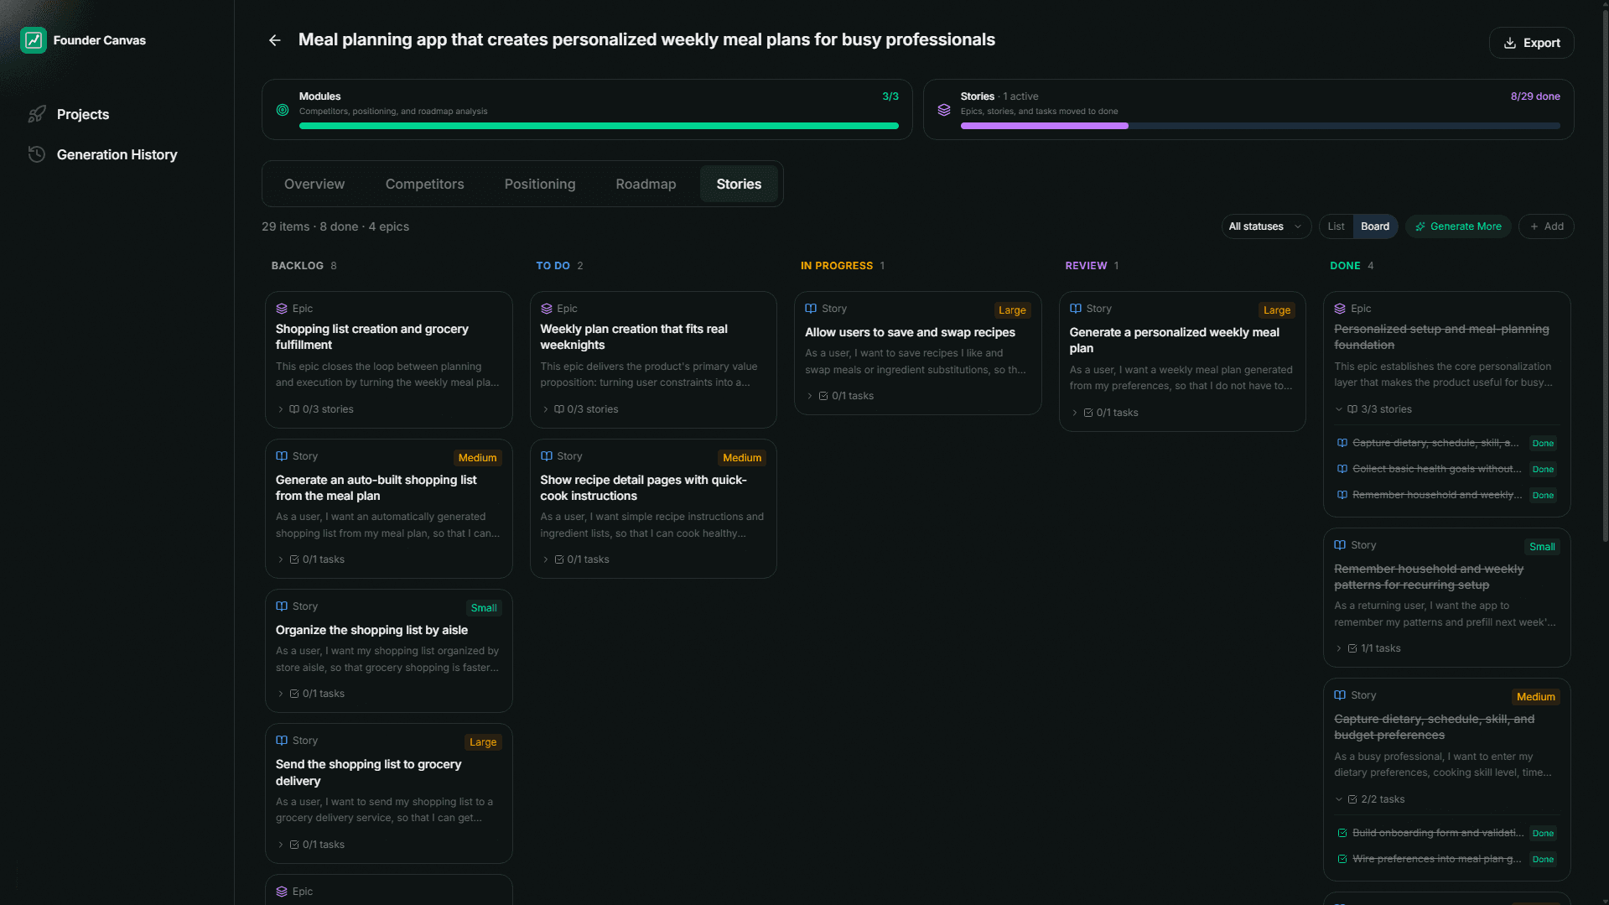
Task: Click the Founder Canvas logo icon
Action: coord(34,39)
